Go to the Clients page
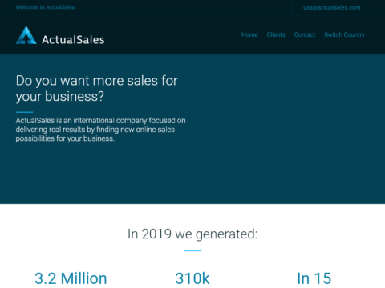Image resolution: width=385 pixels, height=288 pixels. [x=276, y=34]
